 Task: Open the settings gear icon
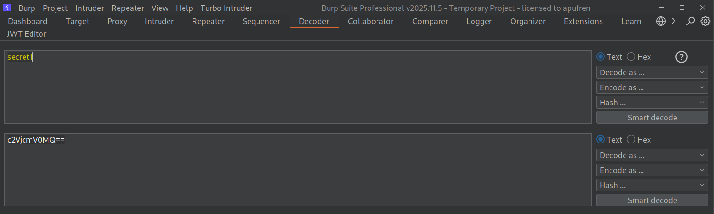coord(705,21)
